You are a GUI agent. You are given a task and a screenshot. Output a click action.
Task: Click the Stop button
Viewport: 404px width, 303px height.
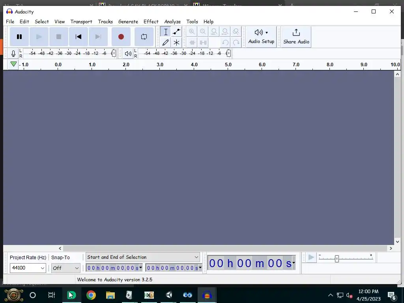(x=59, y=37)
